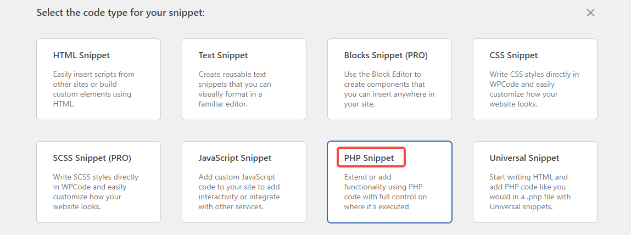Choose the Text Snippet title
This screenshot has width=631, height=235.
pyautogui.click(x=223, y=55)
